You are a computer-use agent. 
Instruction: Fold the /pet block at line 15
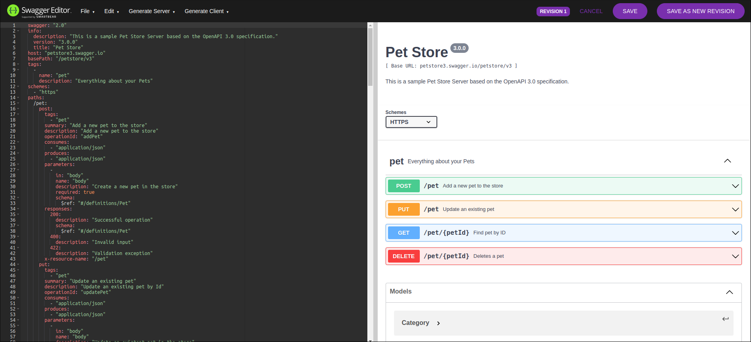[x=18, y=103]
